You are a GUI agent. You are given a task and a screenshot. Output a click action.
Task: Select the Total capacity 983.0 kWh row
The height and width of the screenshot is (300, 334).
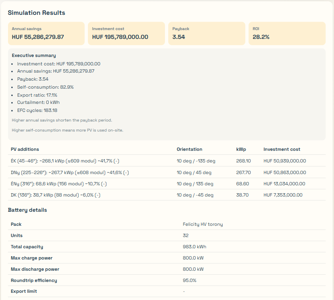(167, 247)
